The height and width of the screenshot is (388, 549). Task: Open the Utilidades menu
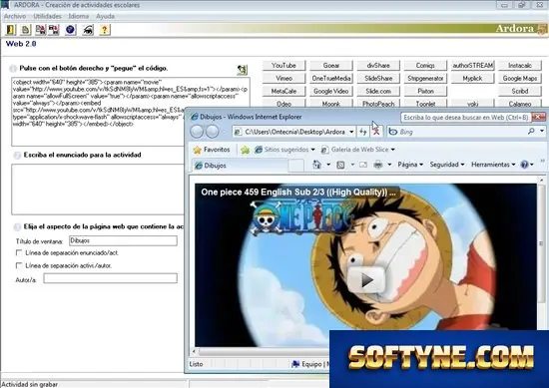tap(47, 16)
